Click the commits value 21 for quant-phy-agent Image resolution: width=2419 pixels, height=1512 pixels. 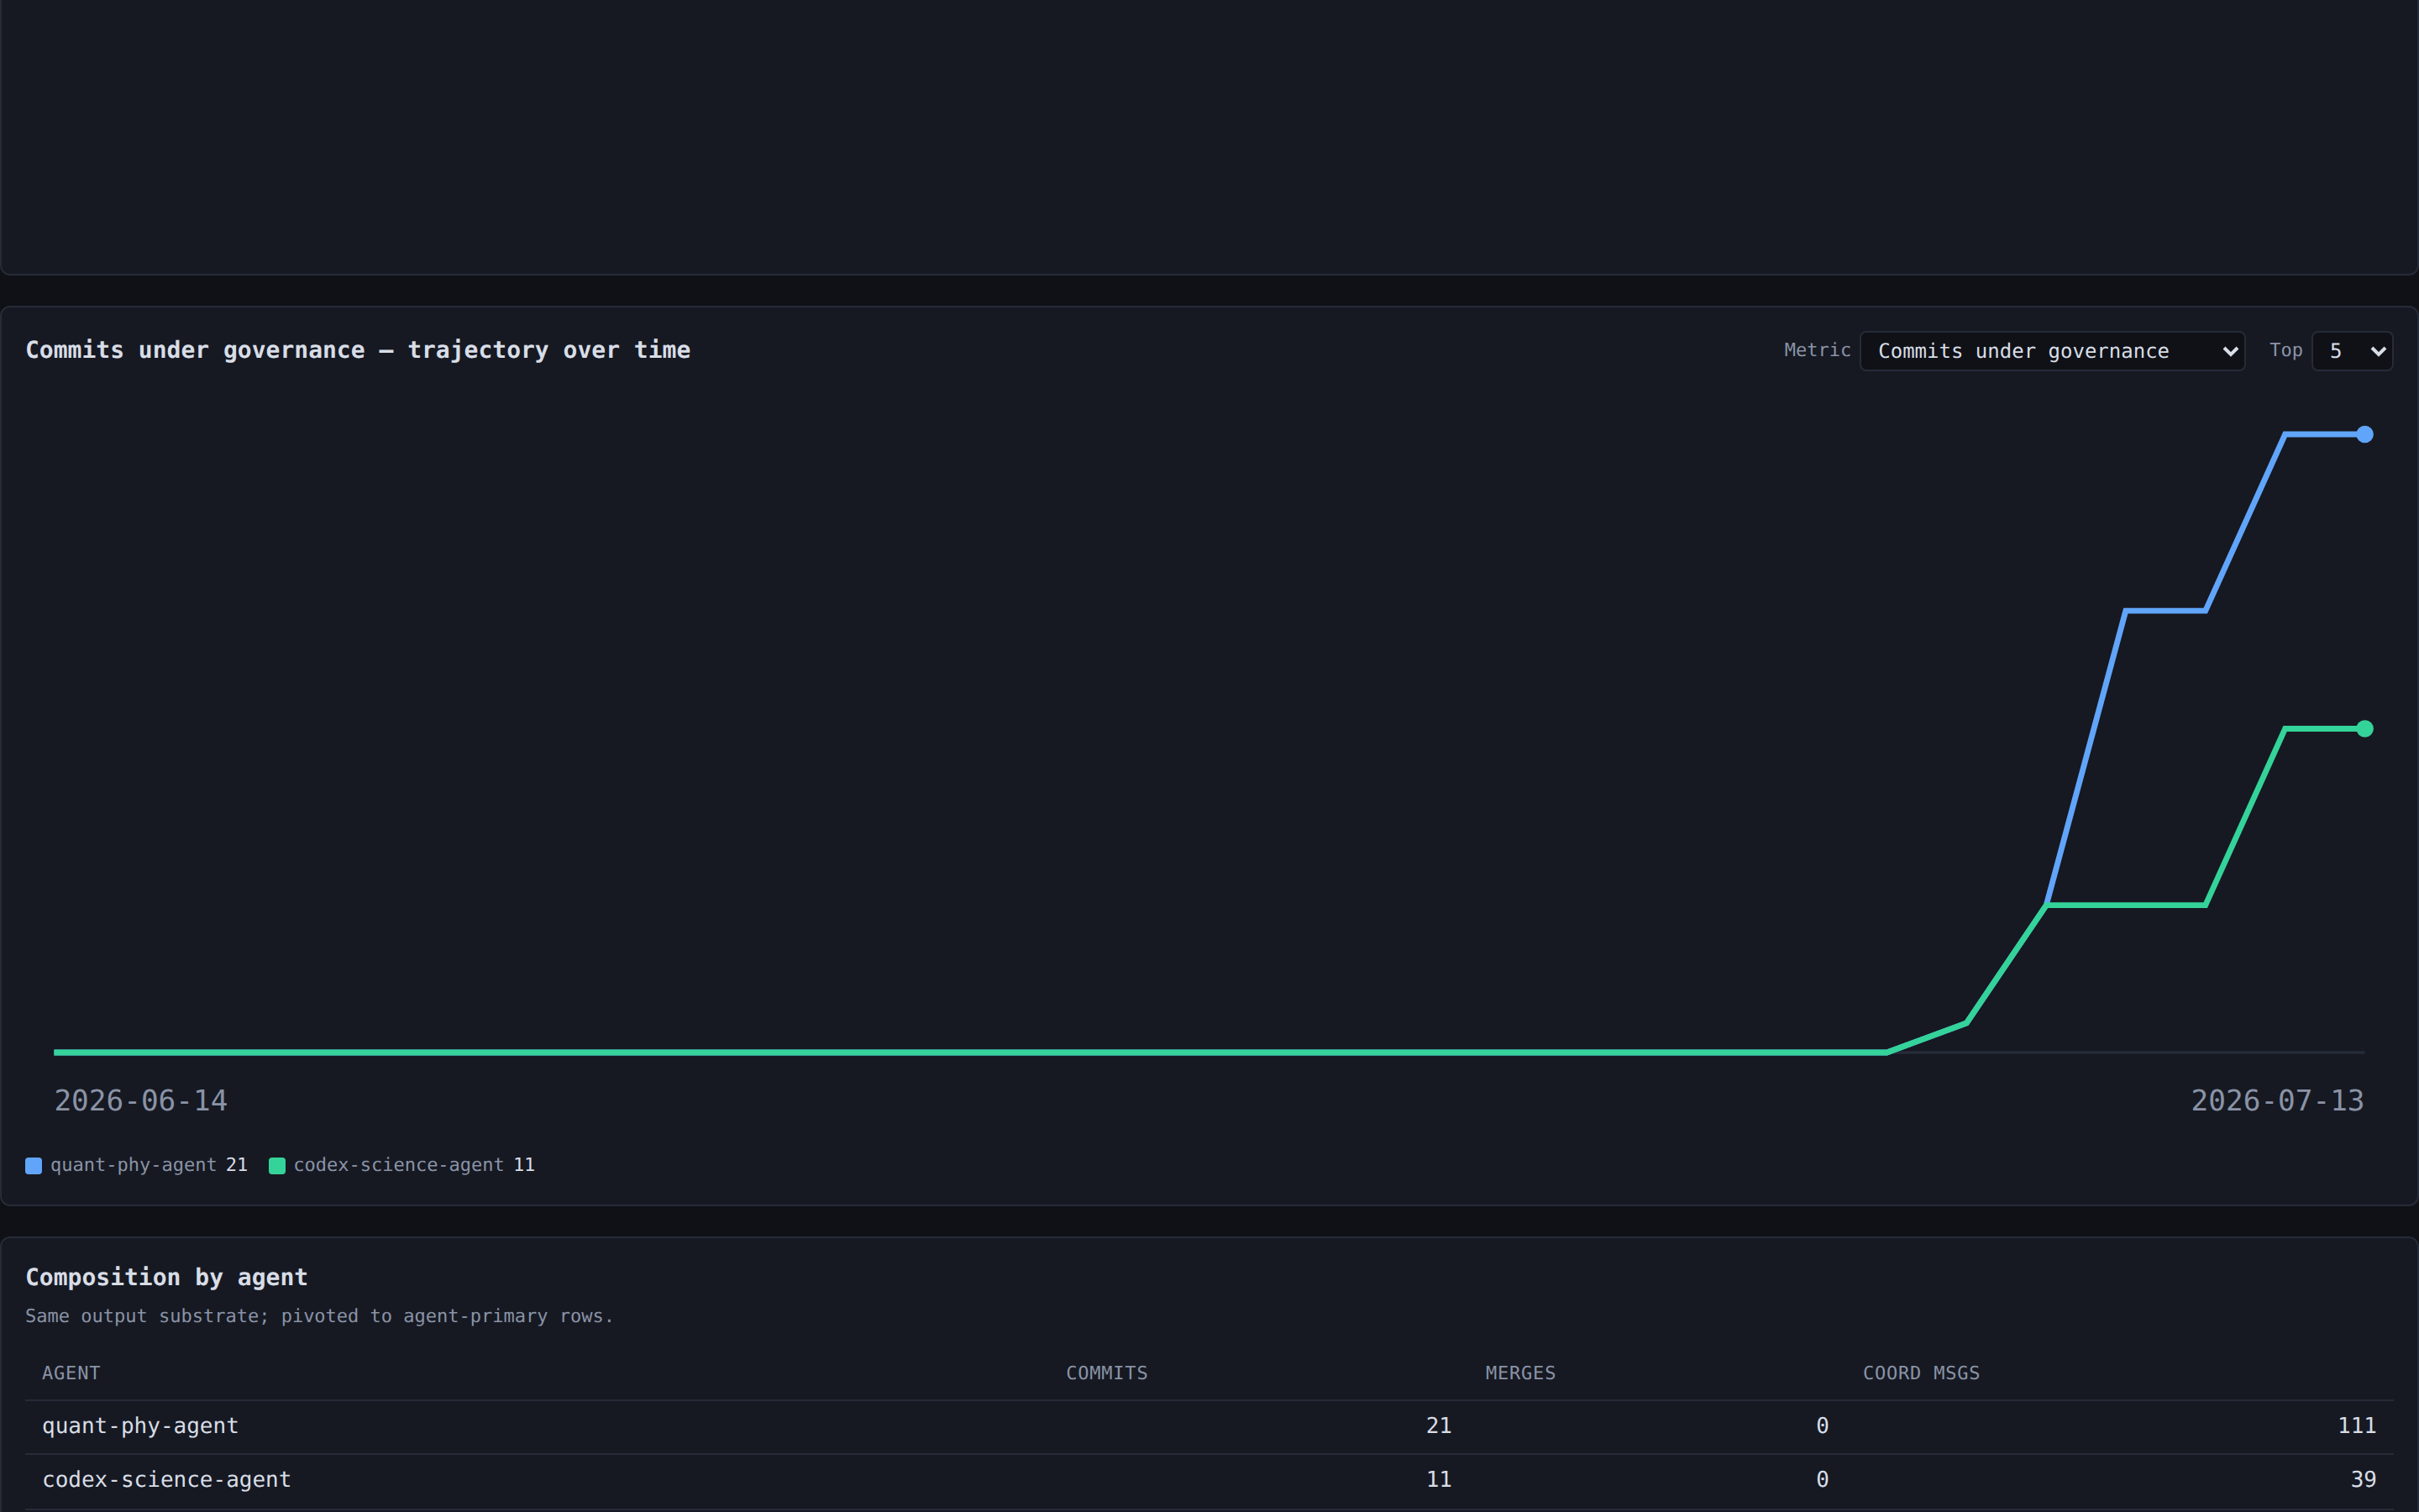[x=1439, y=1426]
